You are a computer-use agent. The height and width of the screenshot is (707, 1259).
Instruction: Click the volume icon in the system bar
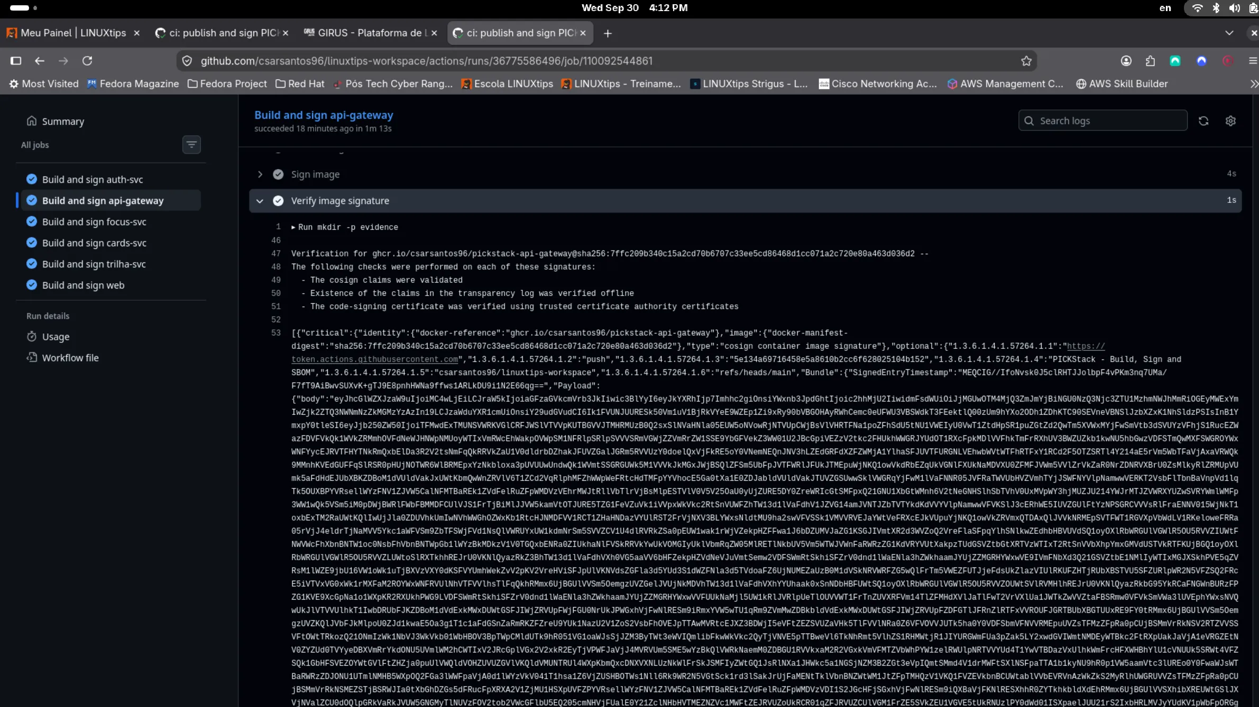pyautogui.click(x=1234, y=8)
